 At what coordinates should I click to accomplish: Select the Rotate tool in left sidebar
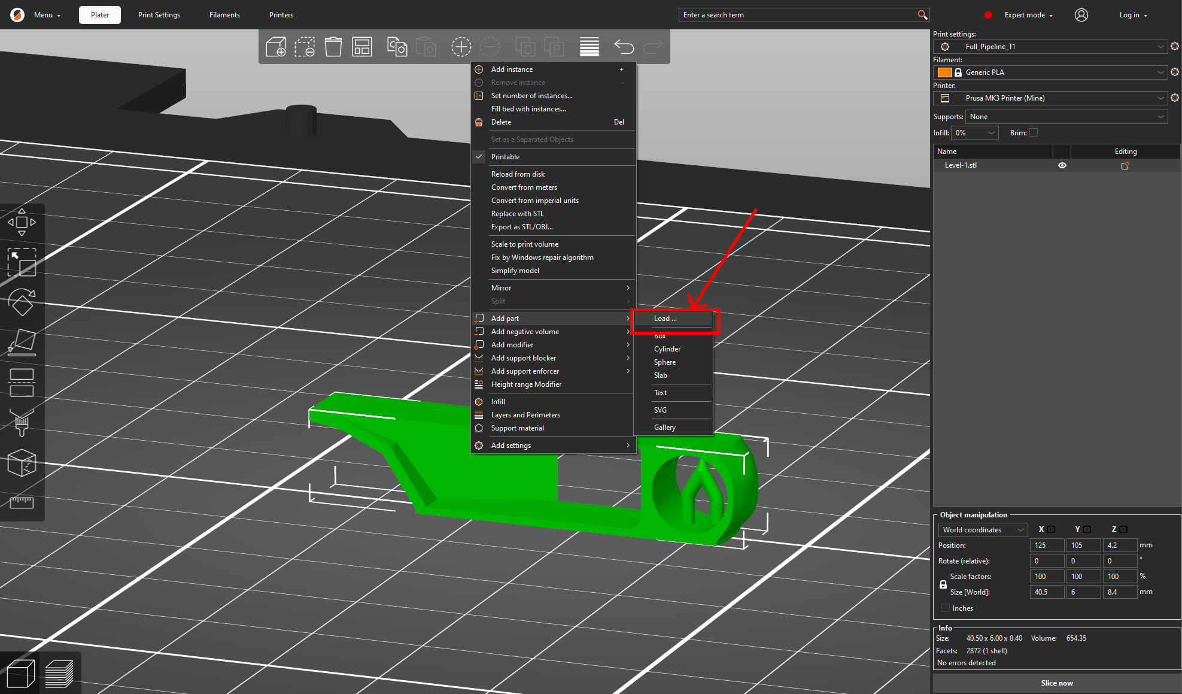coord(22,302)
